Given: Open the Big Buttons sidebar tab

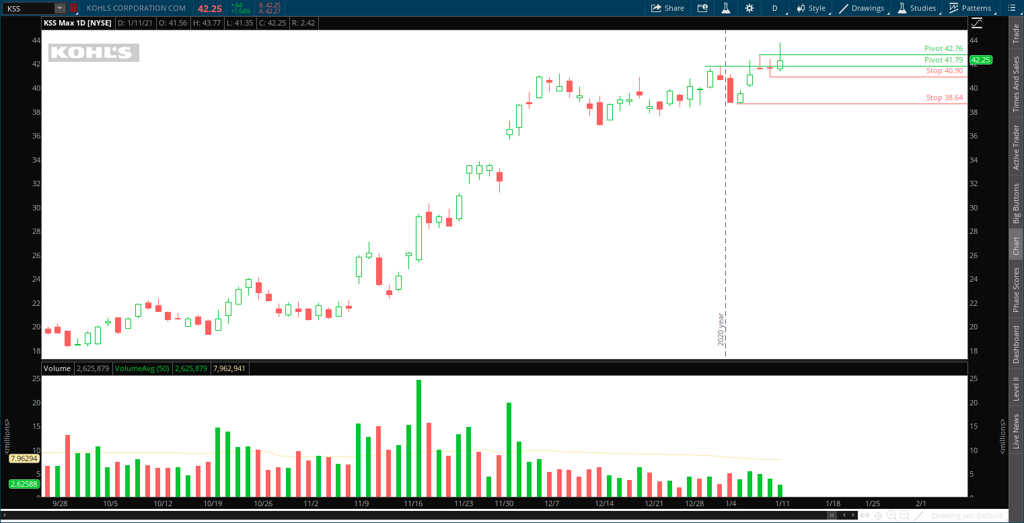Looking at the screenshot, I should pyautogui.click(x=1016, y=203).
